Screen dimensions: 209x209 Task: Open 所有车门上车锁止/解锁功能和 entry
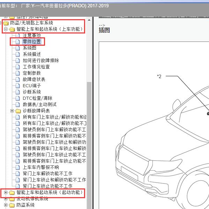point(54,117)
